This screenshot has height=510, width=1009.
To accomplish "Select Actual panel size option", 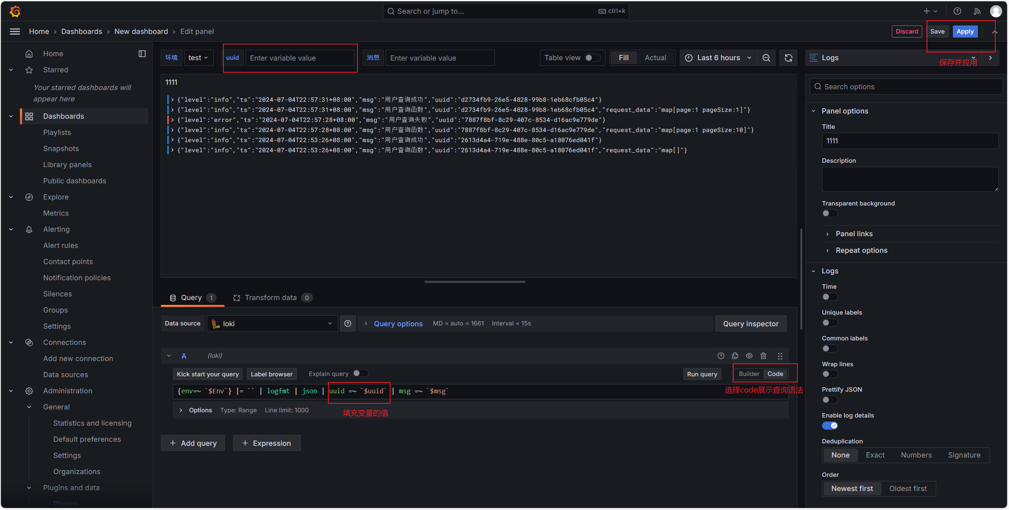I will click(x=655, y=58).
